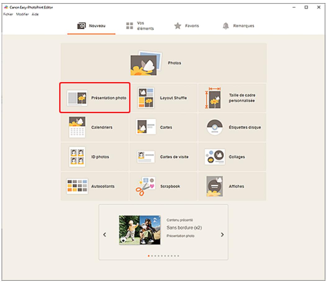The image size is (326, 282).
Task: Click the Calendriers label text
Action: pyautogui.click(x=102, y=127)
